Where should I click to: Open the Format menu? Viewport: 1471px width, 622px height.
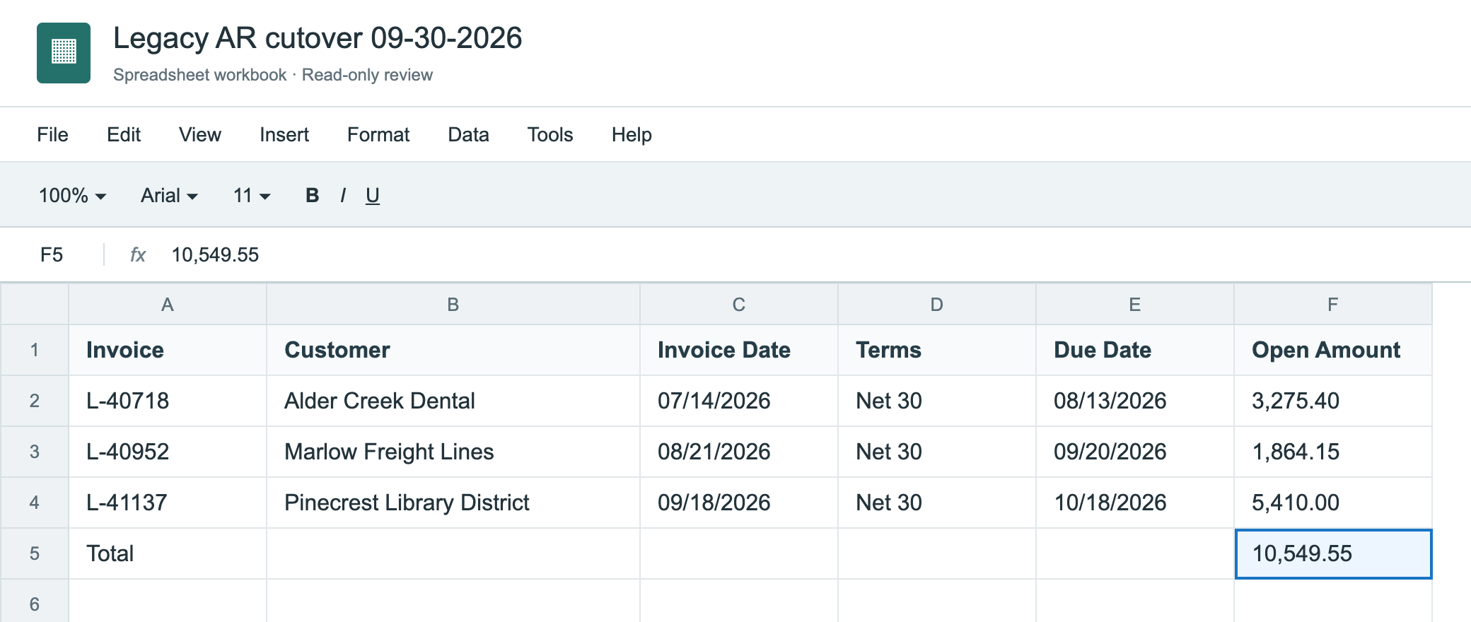[378, 134]
